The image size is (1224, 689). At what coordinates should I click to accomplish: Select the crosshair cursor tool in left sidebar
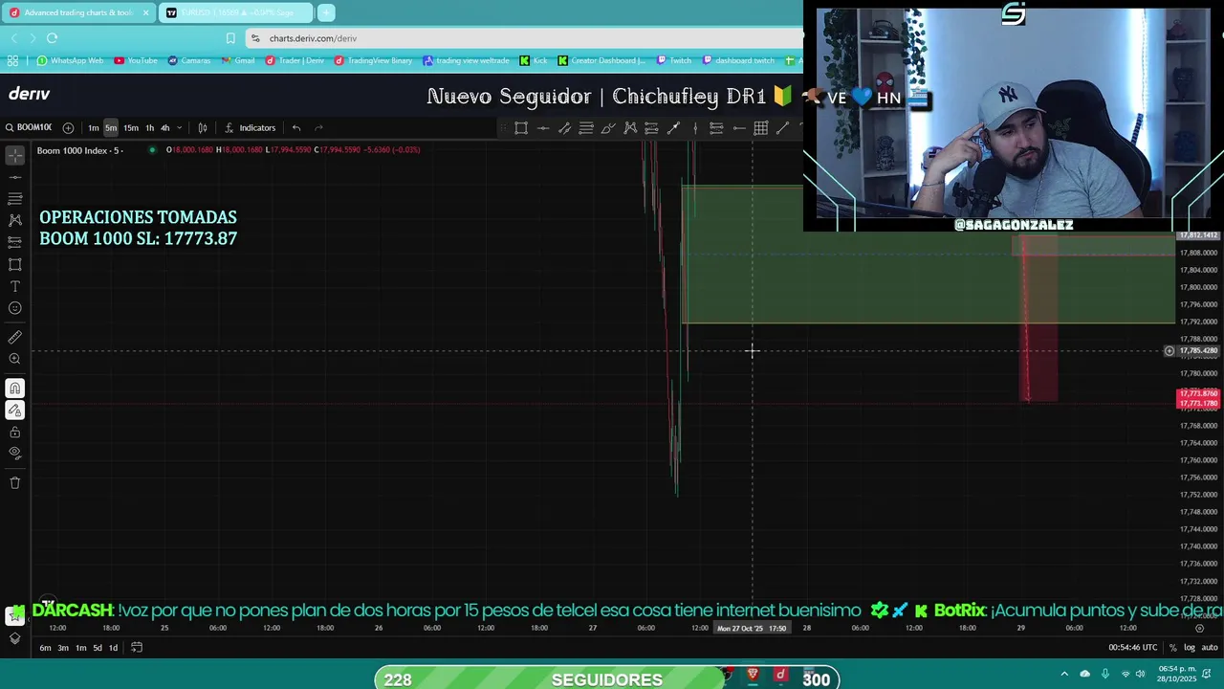tap(14, 154)
